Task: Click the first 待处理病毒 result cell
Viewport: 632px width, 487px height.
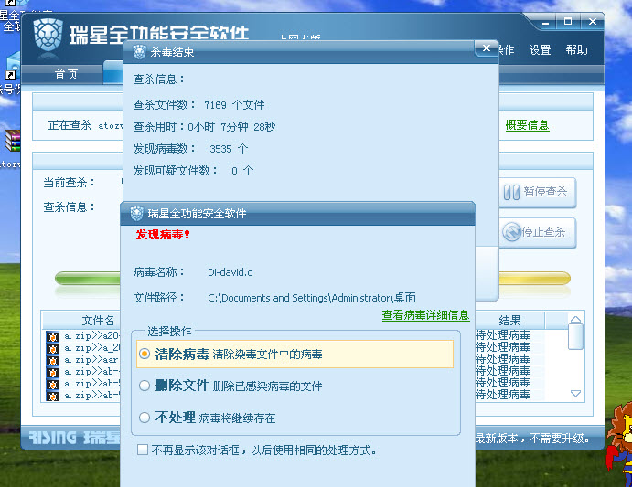Action: point(503,335)
